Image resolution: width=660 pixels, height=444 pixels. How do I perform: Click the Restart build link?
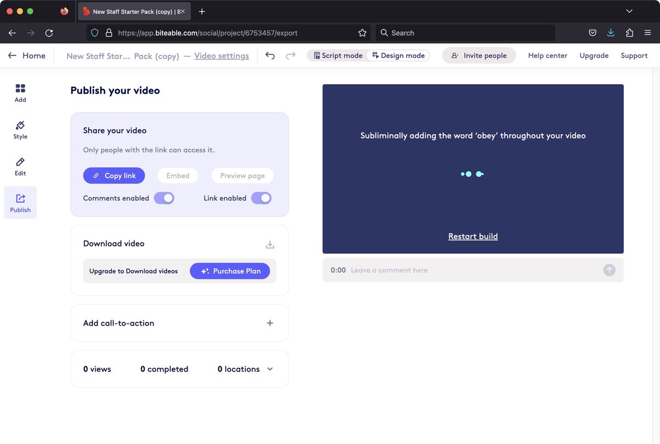[473, 235]
